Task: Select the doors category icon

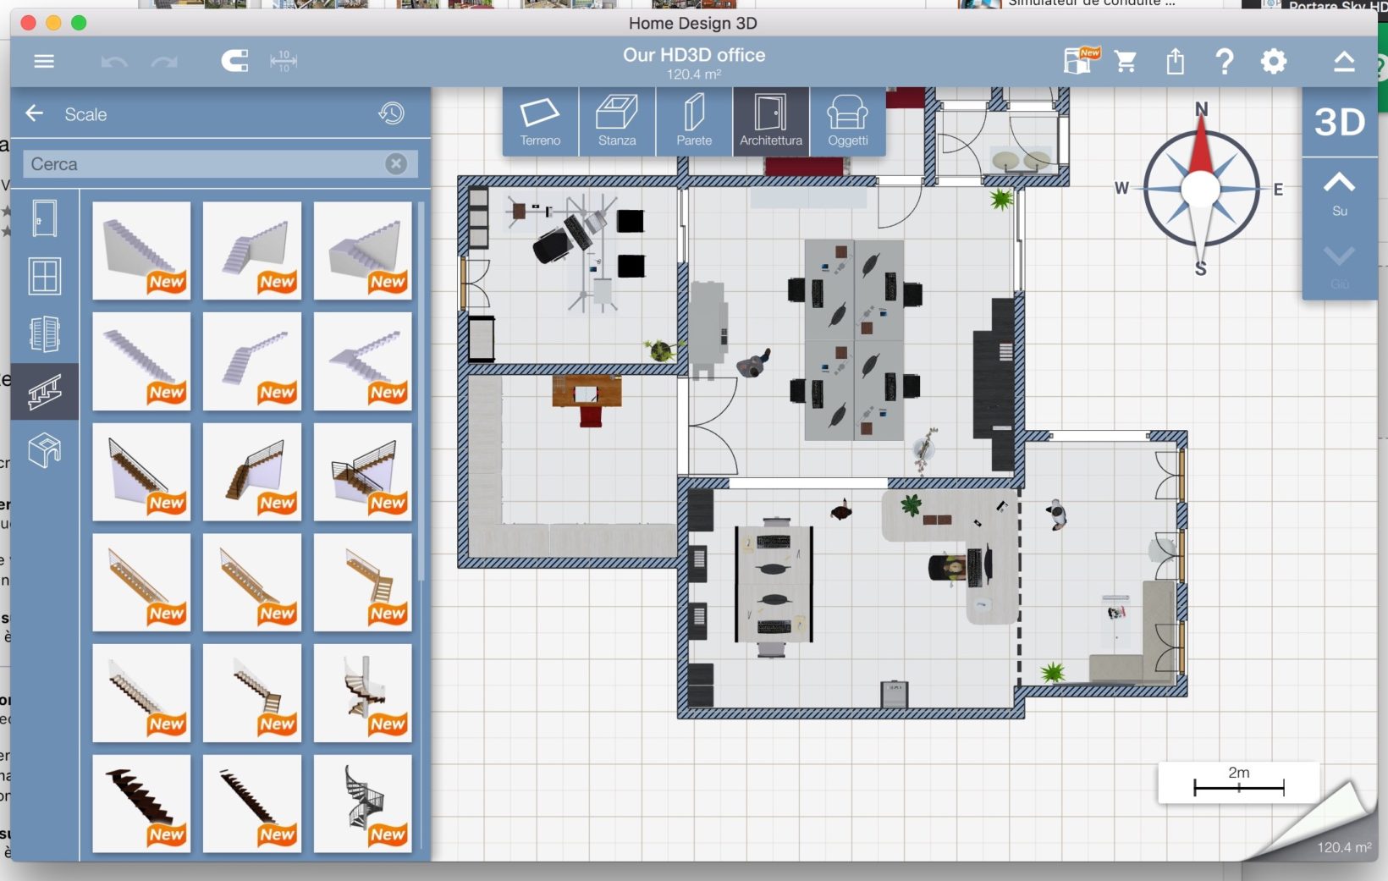Action: pos(45,218)
